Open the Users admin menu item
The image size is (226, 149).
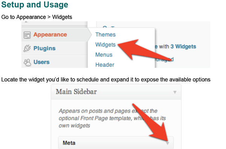click(41, 62)
